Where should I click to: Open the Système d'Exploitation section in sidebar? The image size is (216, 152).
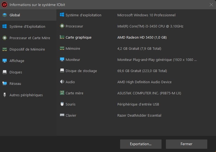pyautogui.click(x=28, y=26)
